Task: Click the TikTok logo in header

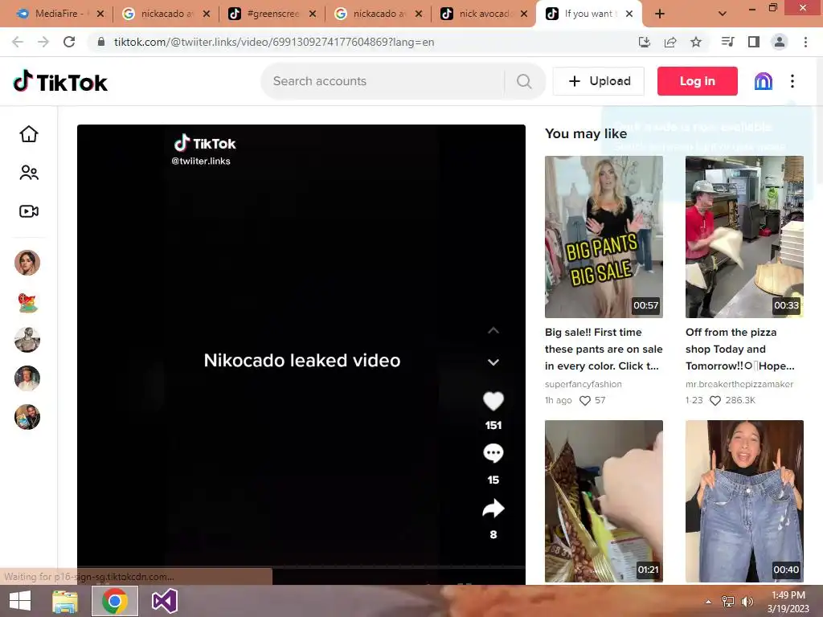Action: point(60,81)
